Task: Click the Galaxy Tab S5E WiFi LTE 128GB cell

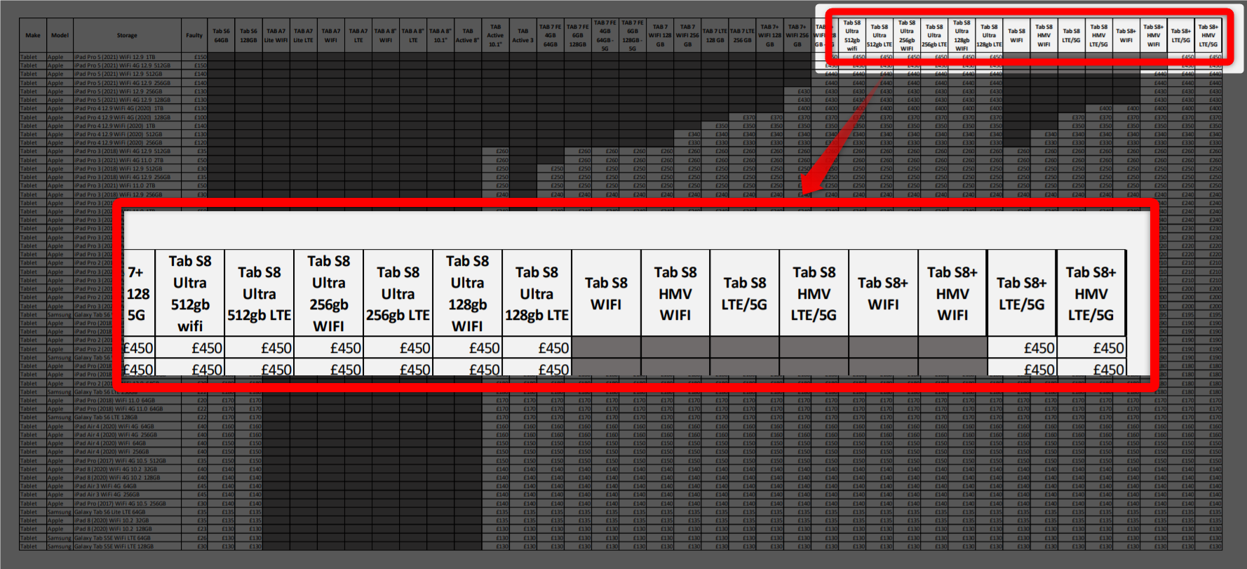Action: coord(114,547)
